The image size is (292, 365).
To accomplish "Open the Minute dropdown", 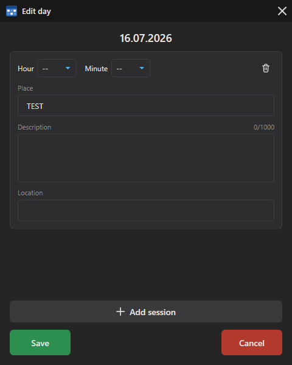I will (x=131, y=68).
